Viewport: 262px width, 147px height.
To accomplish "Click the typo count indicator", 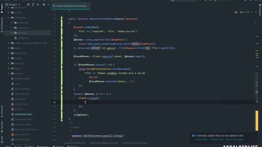I will click(x=247, y=12).
